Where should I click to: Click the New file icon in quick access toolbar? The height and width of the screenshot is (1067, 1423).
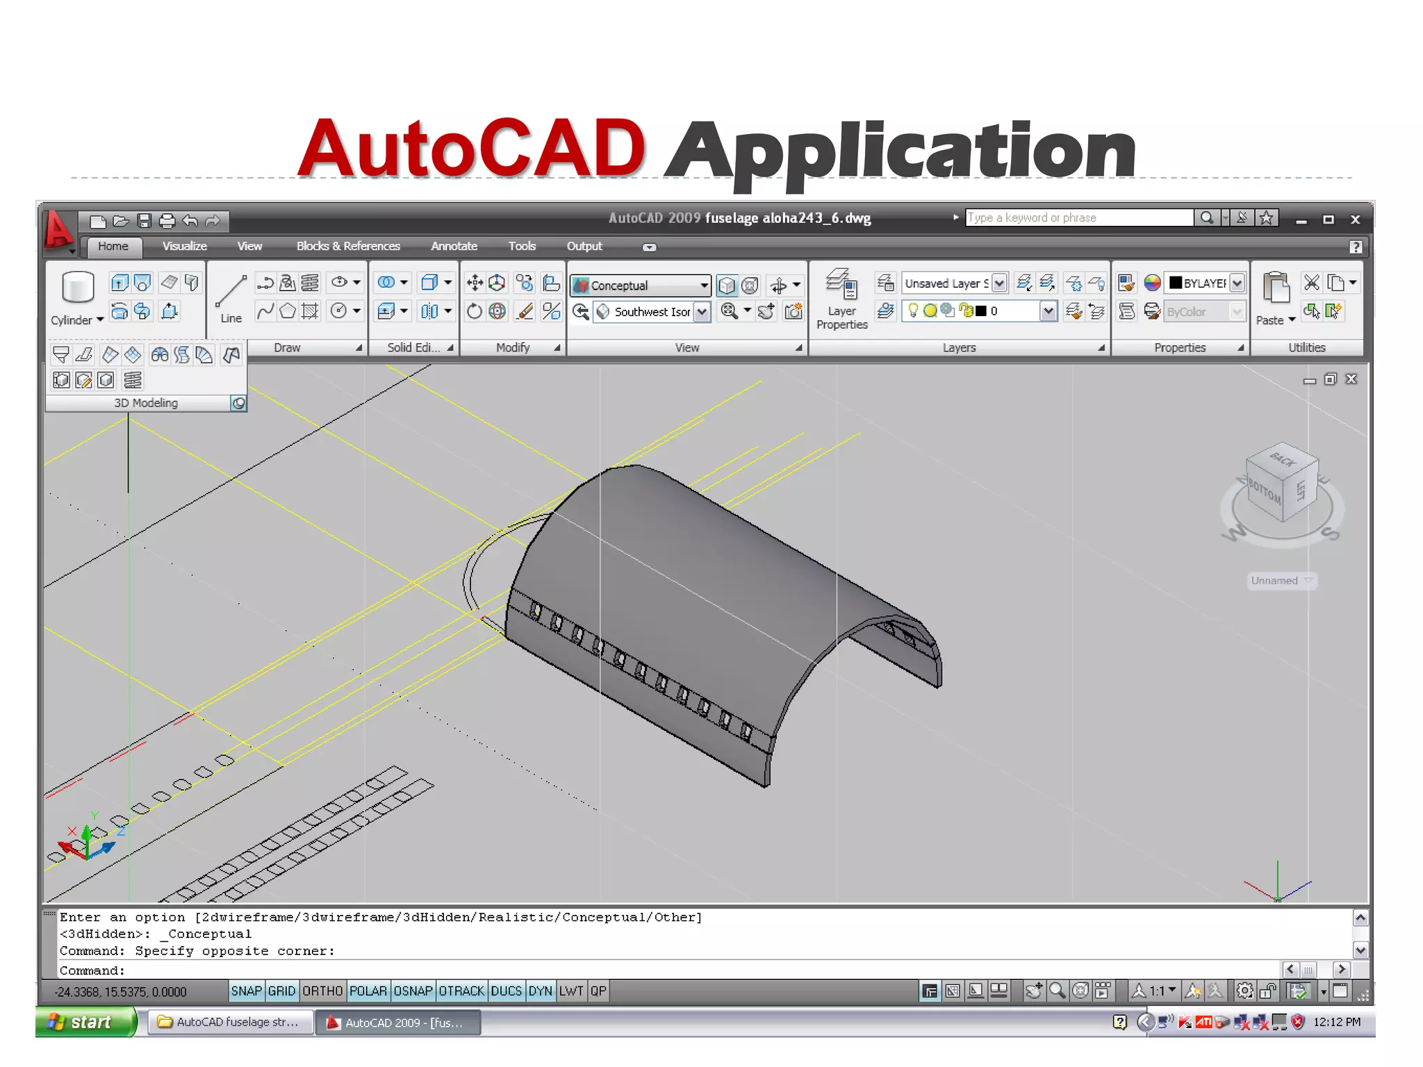pyautogui.click(x=98, y=221)
